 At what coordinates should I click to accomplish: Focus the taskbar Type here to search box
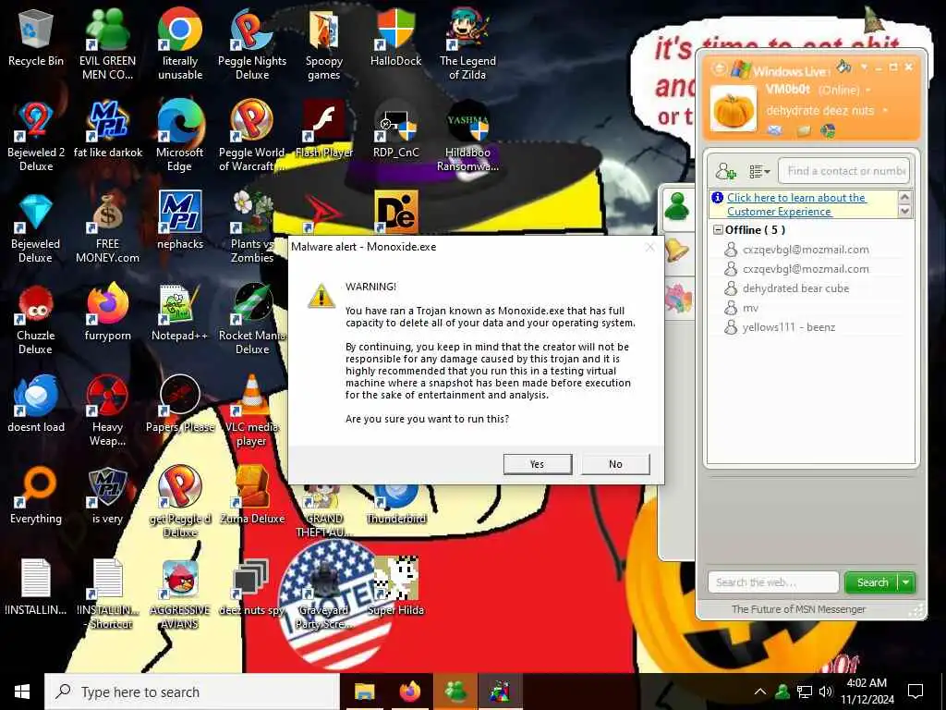click(192, 692)
